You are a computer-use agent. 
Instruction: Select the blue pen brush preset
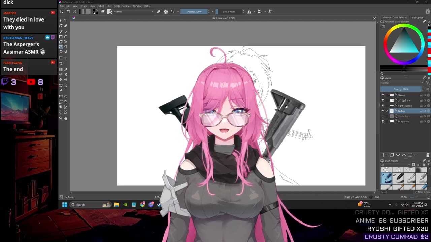tap(386, 178)
